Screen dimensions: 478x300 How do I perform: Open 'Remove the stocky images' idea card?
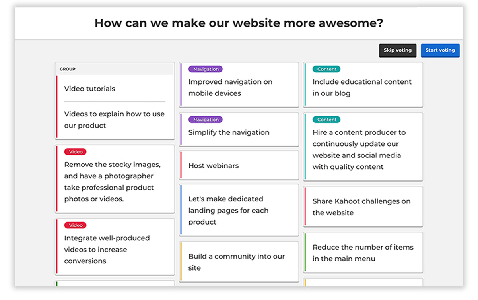(114, 182)
